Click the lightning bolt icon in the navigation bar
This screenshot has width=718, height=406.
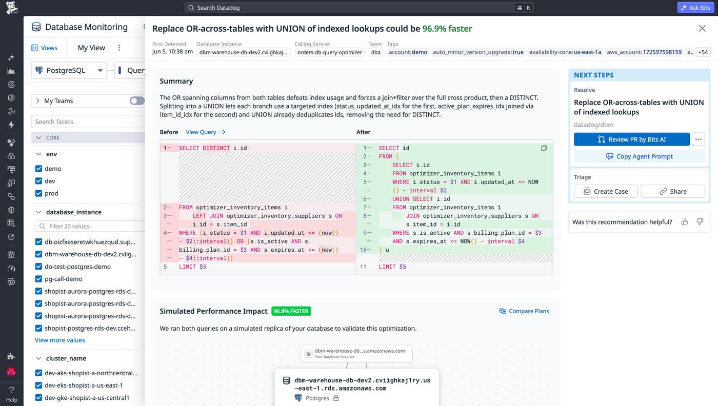tap(11, 125)
